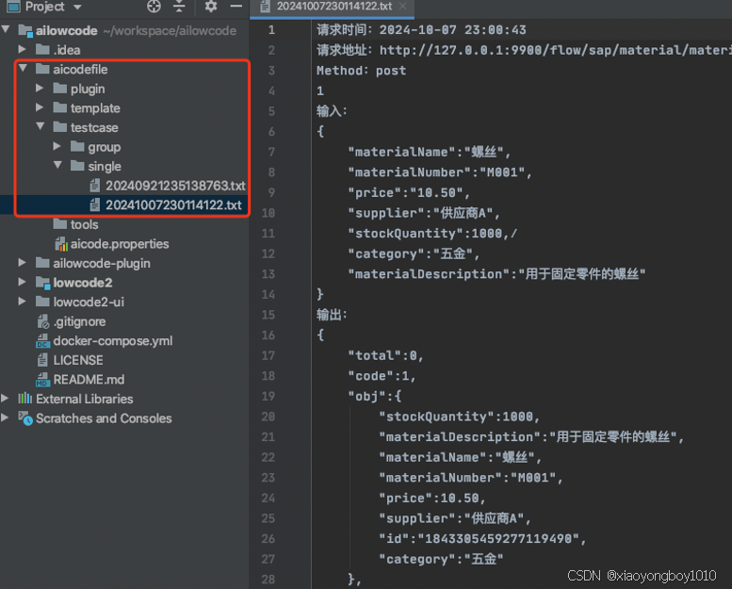The width and height of the screenshot is (732, 589).
Task: Expand Scratches and Consoles node
Action: (5, 418)
